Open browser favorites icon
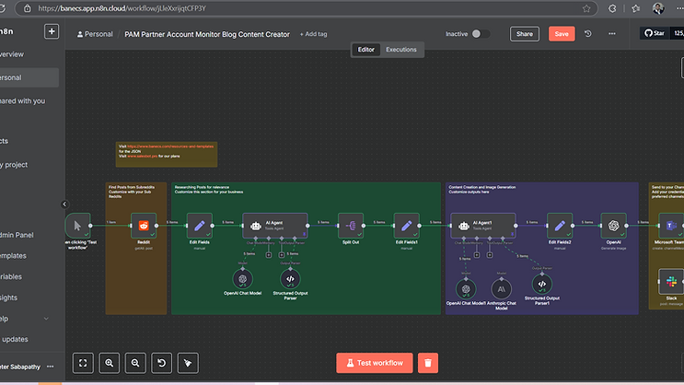The width and height of the screenshot is (684, 385). tap(635, 8)
